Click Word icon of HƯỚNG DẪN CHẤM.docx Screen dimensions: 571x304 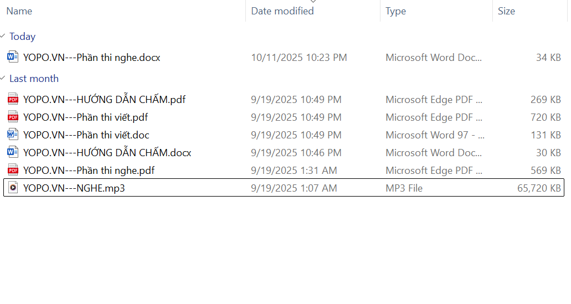pos(13,153)
